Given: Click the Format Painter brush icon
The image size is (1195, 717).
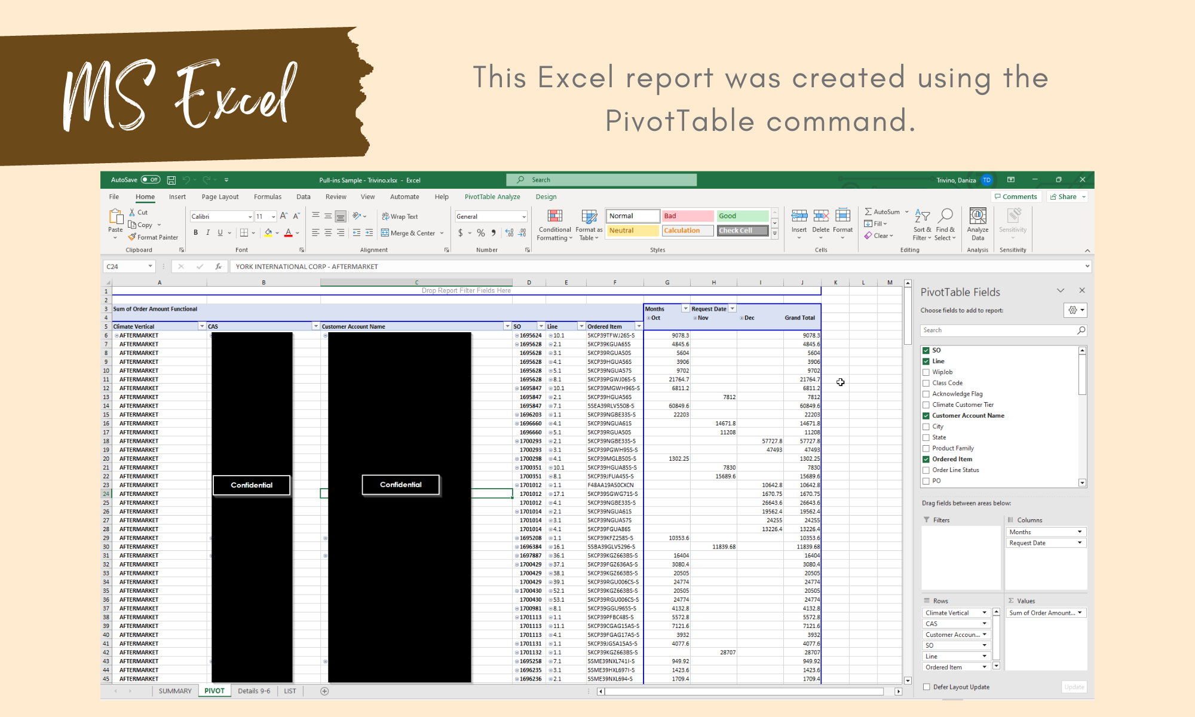Looking at the screenshot, I should tap(132, 237).
